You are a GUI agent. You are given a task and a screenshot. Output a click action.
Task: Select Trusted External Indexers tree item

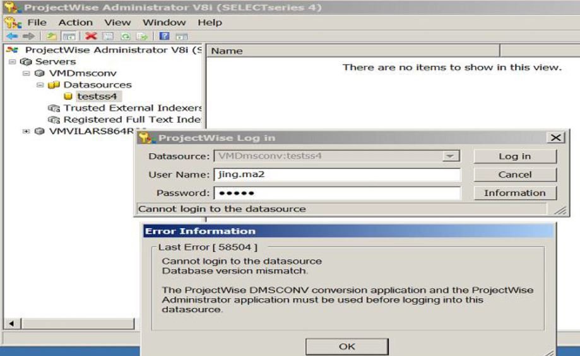(133, 108)
